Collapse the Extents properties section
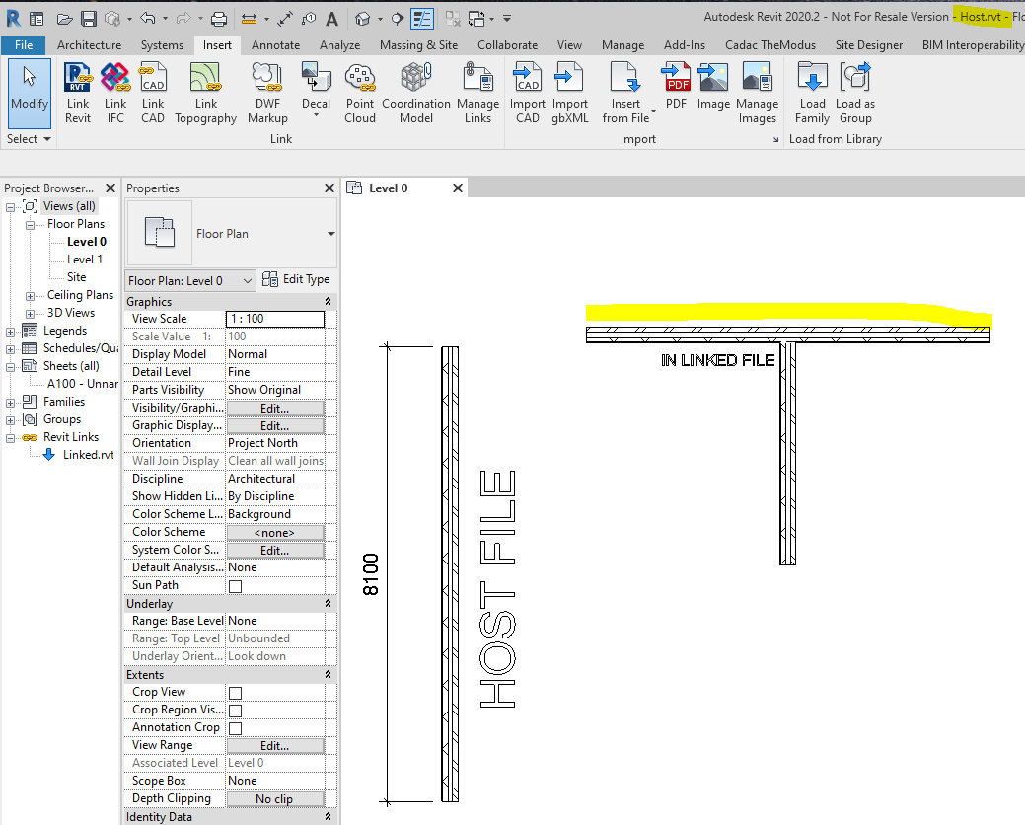The height and width of the screenshot is (825, 1025). [329, 674]
